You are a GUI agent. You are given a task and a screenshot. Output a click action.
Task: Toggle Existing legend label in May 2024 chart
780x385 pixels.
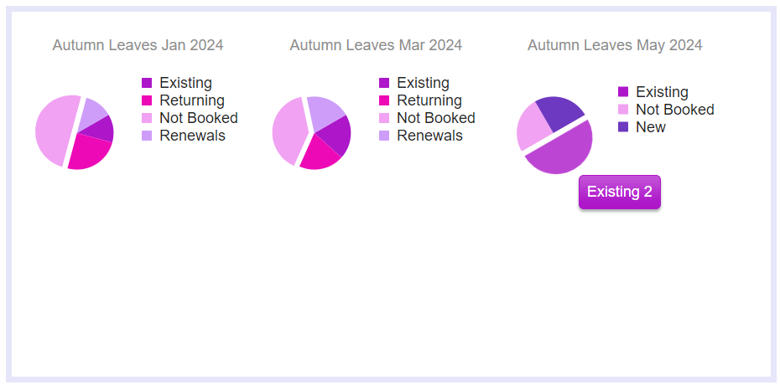(x=662, y=92)
